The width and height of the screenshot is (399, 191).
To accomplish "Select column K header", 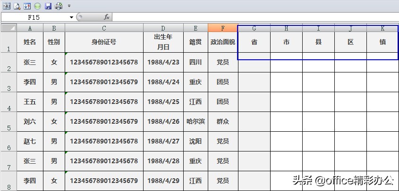I will point(382,28).
